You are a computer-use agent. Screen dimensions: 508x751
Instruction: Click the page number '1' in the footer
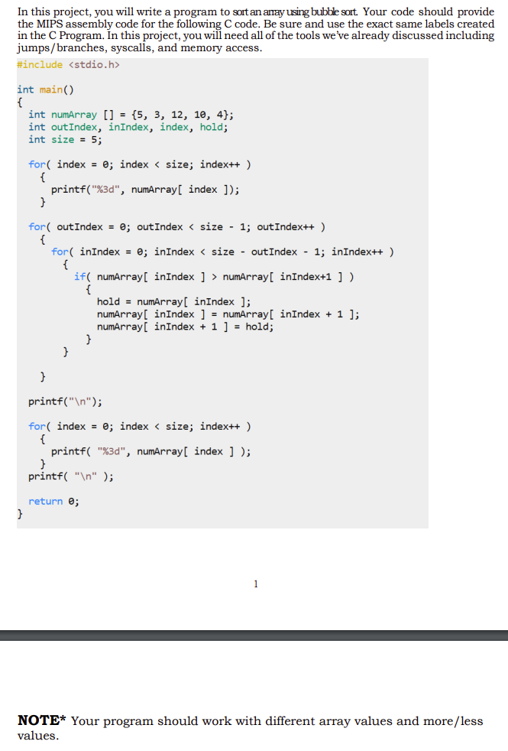(256, 584)
